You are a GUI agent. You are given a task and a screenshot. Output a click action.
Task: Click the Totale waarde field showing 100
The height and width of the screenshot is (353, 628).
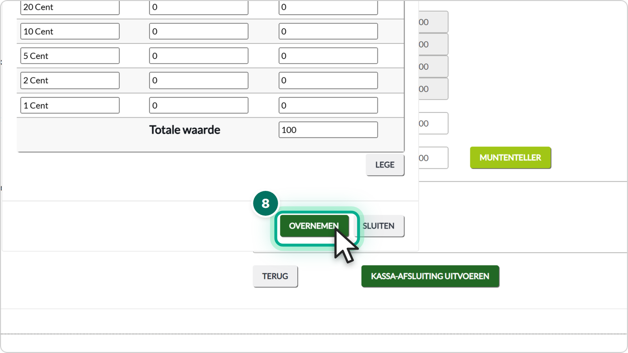pos(328,130)
